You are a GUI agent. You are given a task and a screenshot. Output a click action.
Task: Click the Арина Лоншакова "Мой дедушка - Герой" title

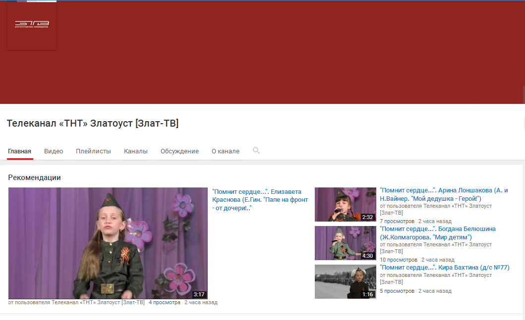click(x=444, y=194)
